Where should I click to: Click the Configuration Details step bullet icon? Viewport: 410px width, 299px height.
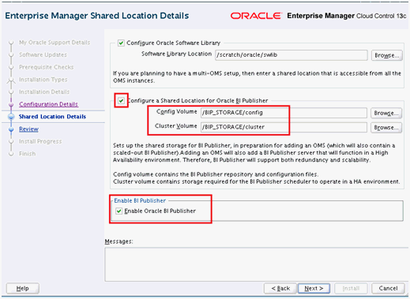click(x=11, y=104)
